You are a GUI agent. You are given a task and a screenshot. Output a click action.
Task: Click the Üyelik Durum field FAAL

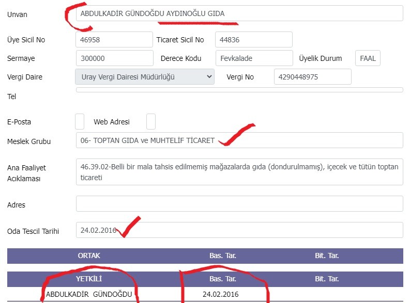click(x=368, y=58)
